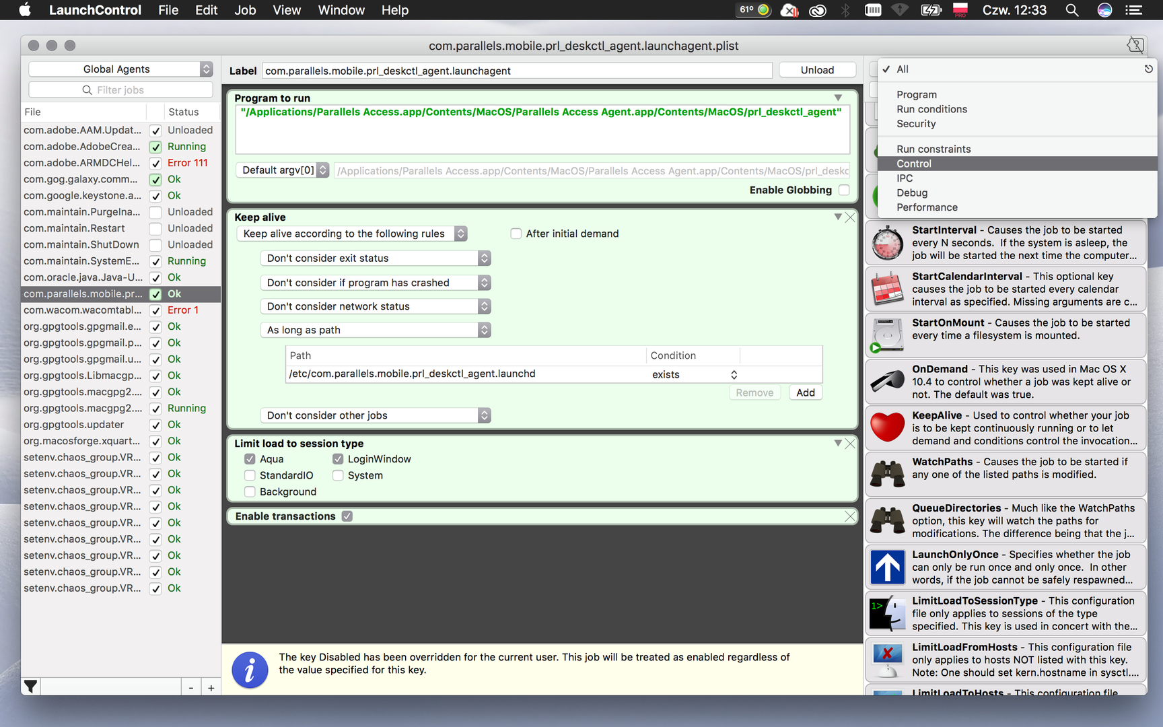Uncheck the LoginWindow session type
Screen dimensions: 1163x727
tap(338, 459)
